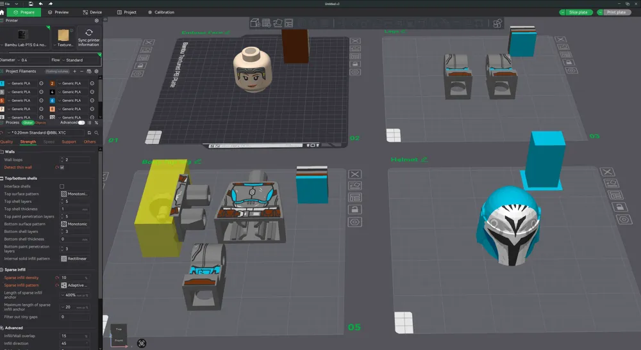Click the Add model cube icon
Viewport: 641px width, 350px height.
(255, 23)
